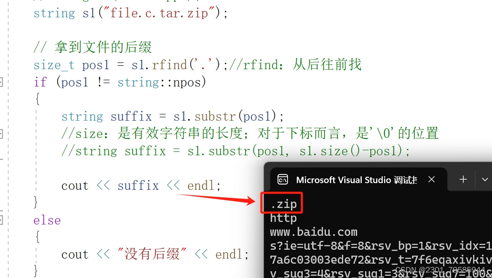This screenshot has width=492, height=278.
Task: Open a new terminal tab with the plus button
Action: (463, 179)
